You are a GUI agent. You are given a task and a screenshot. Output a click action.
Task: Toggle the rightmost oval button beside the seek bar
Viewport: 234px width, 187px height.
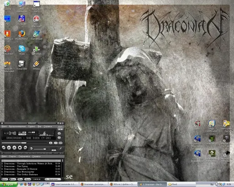tap(60, 143)
